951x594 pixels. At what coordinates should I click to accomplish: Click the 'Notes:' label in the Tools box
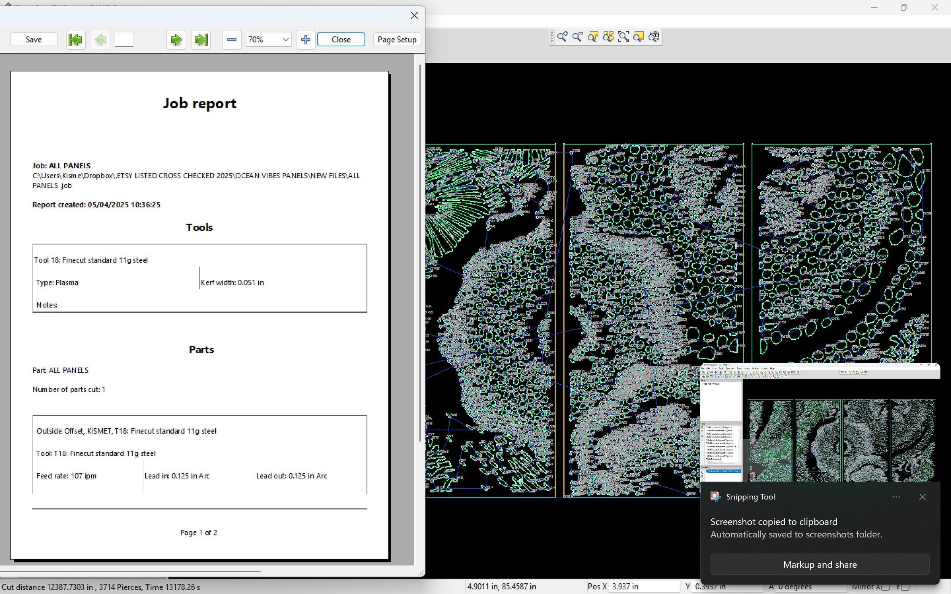[47, 305]
